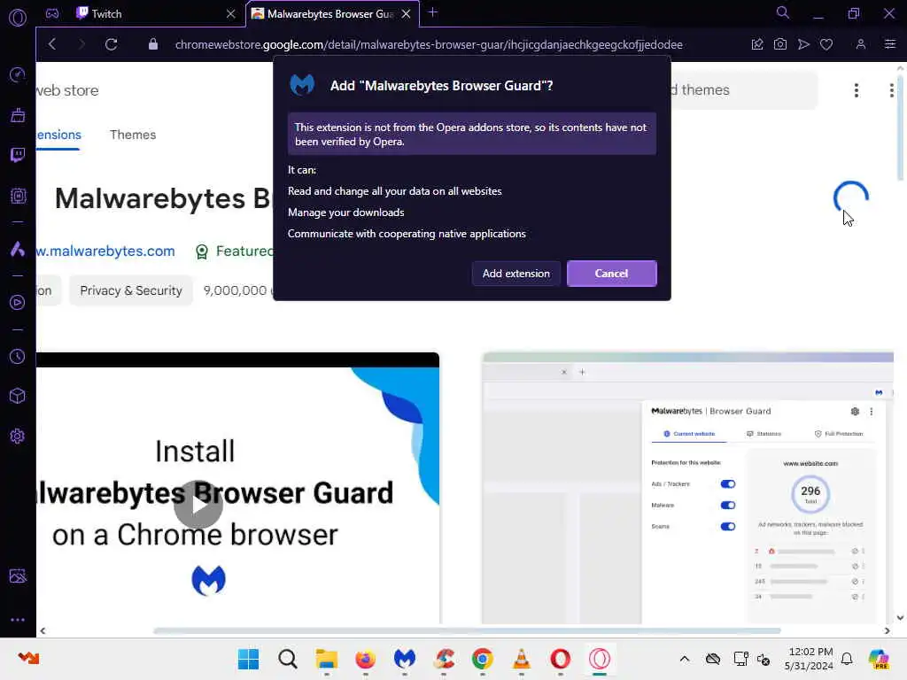The image size is (907, 680).
Task: Open Windows taskbar search
Action: (288, 659)
